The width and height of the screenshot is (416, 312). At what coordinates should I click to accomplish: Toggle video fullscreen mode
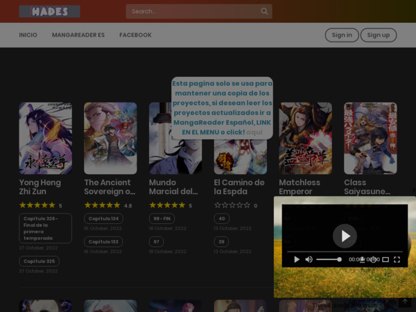tap(397, 259)
